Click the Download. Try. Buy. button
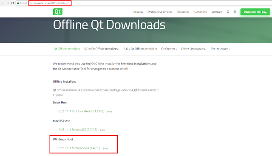This screenshot has height=156, width=272. point(255,12)
